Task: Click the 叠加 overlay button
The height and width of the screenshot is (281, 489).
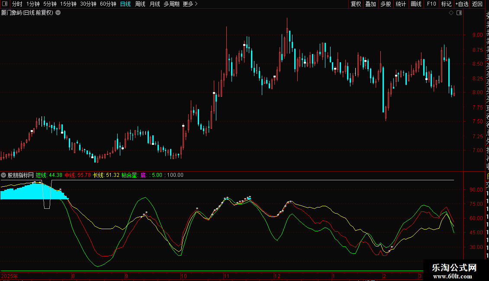Action: (371, 4)
